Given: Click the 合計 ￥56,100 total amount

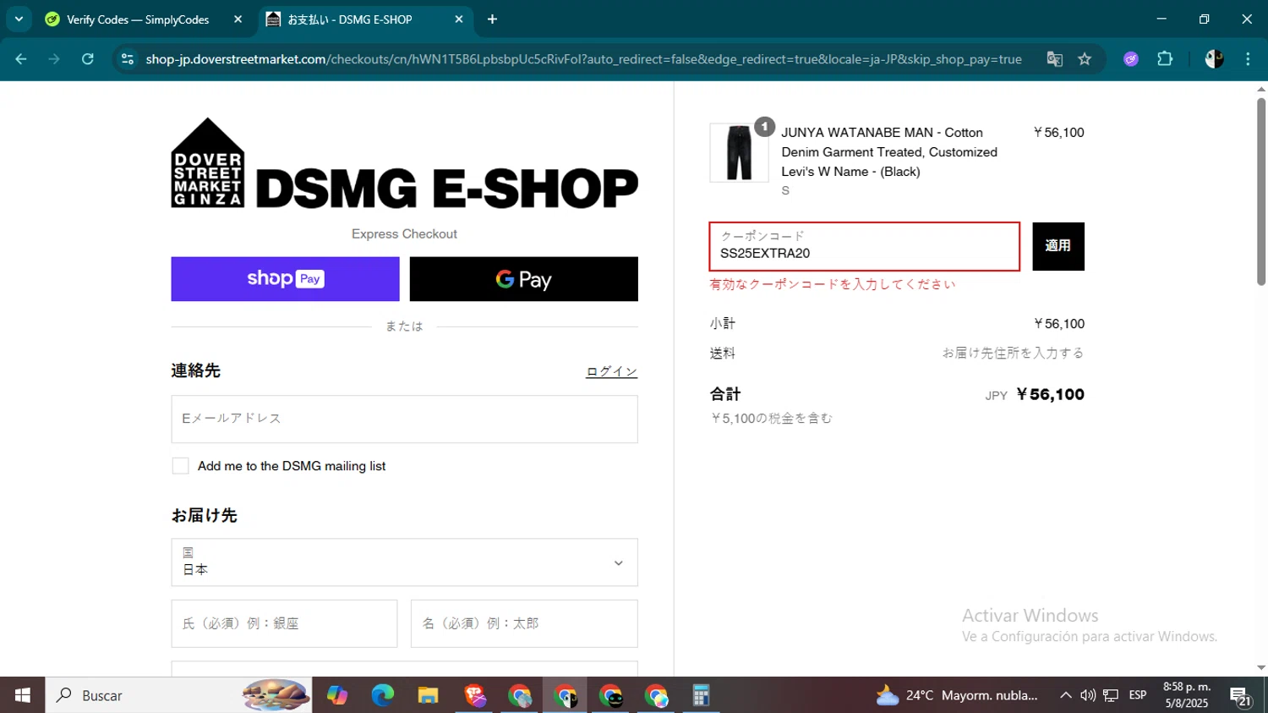Looking at the screenshot, I should [1050, 395].
